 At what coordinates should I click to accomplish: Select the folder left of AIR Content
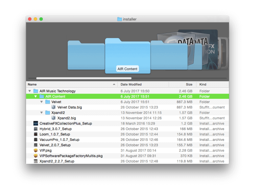coord(86,55)
